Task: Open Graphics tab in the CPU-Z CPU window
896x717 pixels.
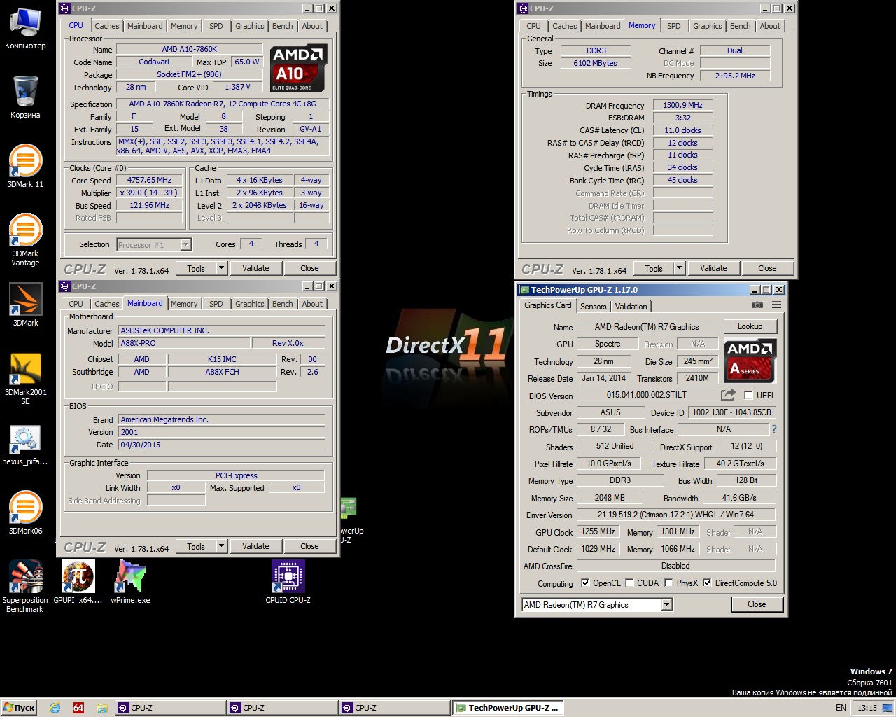Action: [x=250, y=26]
